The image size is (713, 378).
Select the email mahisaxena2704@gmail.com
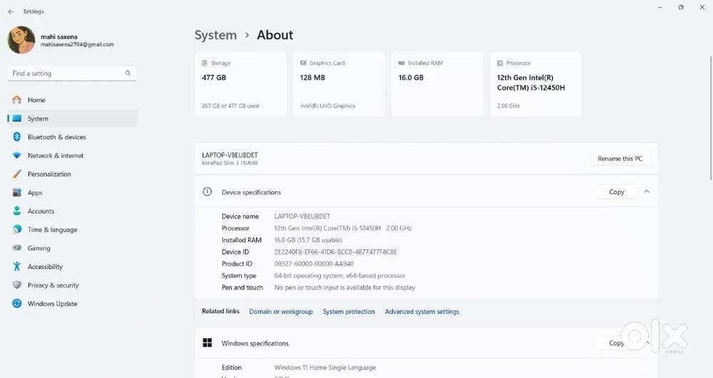click(x=77, y=44)
